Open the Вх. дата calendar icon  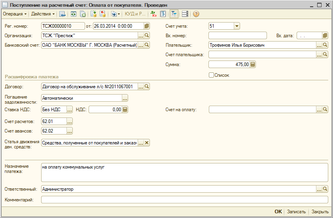point(325,36)
